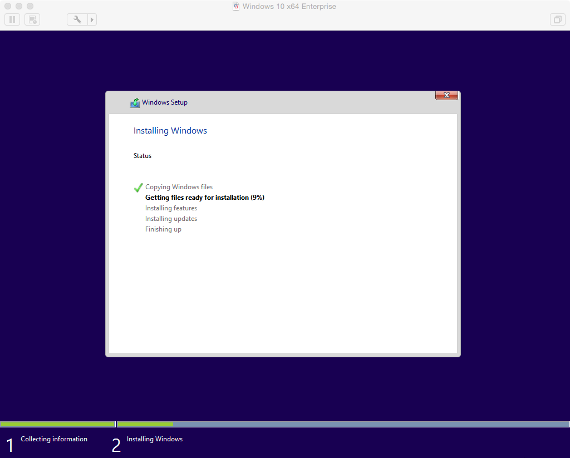Image resolution: width=570 pixels, height=458 pixels.
Task: Click the green zoom window button
Action: 30,6
